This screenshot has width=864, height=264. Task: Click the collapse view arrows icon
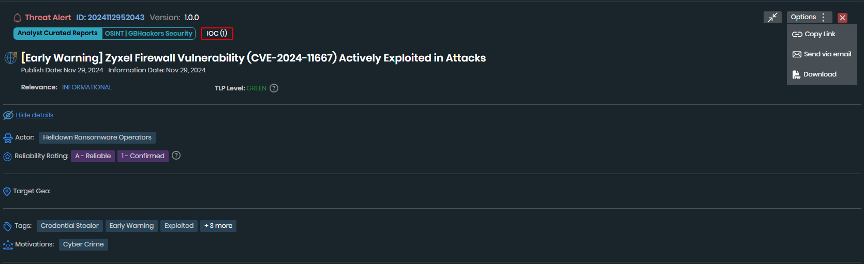772,18
